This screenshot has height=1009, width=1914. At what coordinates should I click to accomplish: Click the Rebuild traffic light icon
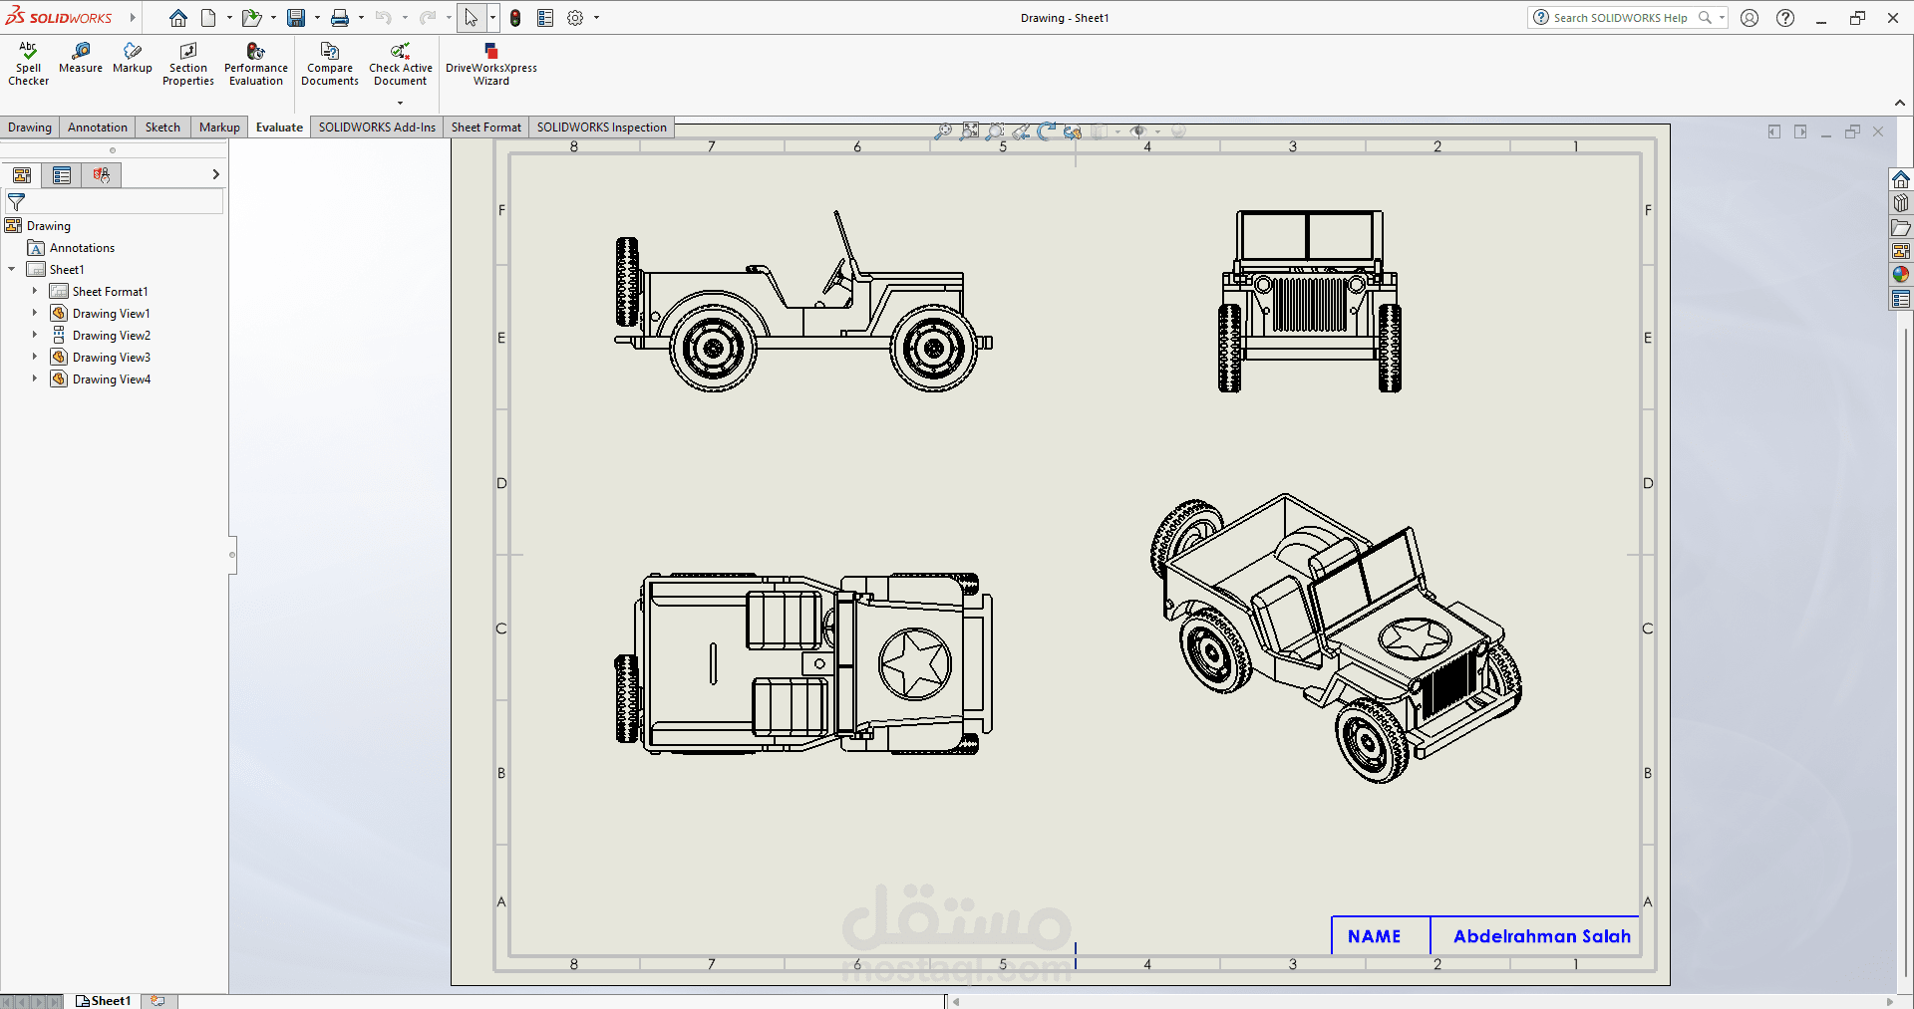pos(515,18)
